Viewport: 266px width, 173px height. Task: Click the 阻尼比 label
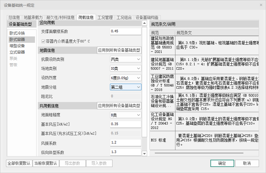(x=47, y=96)
